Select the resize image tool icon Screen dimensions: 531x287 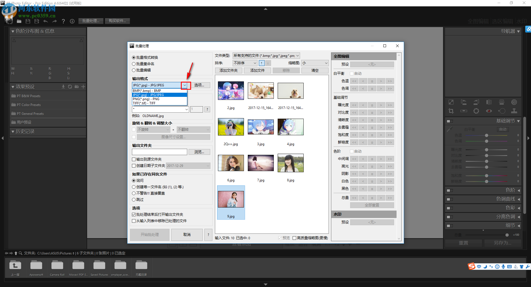pos(451,102)
